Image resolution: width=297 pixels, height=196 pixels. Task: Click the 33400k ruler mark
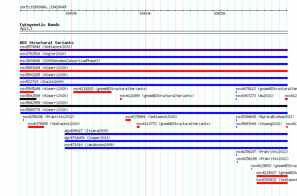point(71,13)
